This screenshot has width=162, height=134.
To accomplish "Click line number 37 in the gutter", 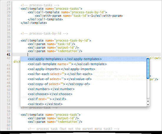I will (9, 40).
